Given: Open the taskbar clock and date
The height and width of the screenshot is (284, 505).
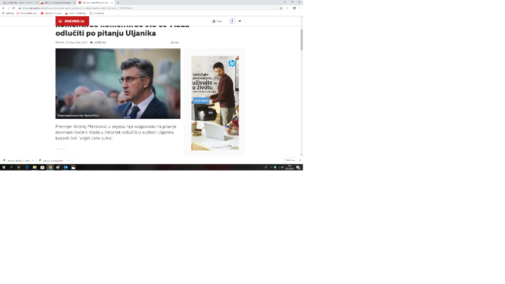Looking at the screenshot, I should tap(289, 168).
